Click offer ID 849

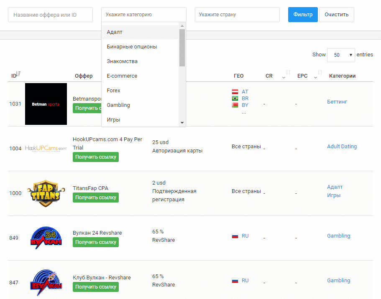pos(14,238)
